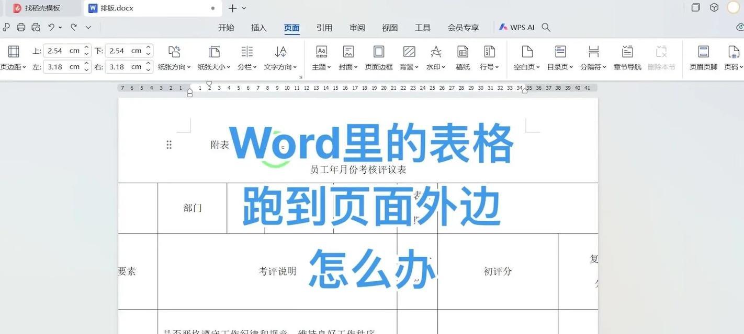Select the 页面 Page tab
The width and height of the screenshot is (744, 334).
tap(291, 28)
